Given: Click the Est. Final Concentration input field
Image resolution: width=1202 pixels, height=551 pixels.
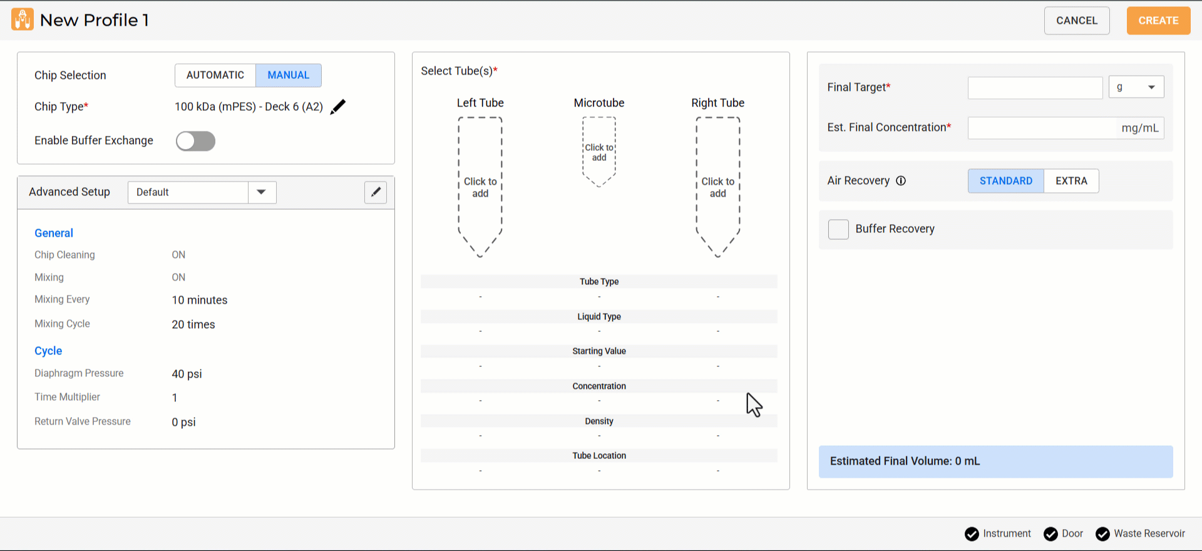Looking at the screenshot, I should pyautogui.click(x=1042, y=128).
